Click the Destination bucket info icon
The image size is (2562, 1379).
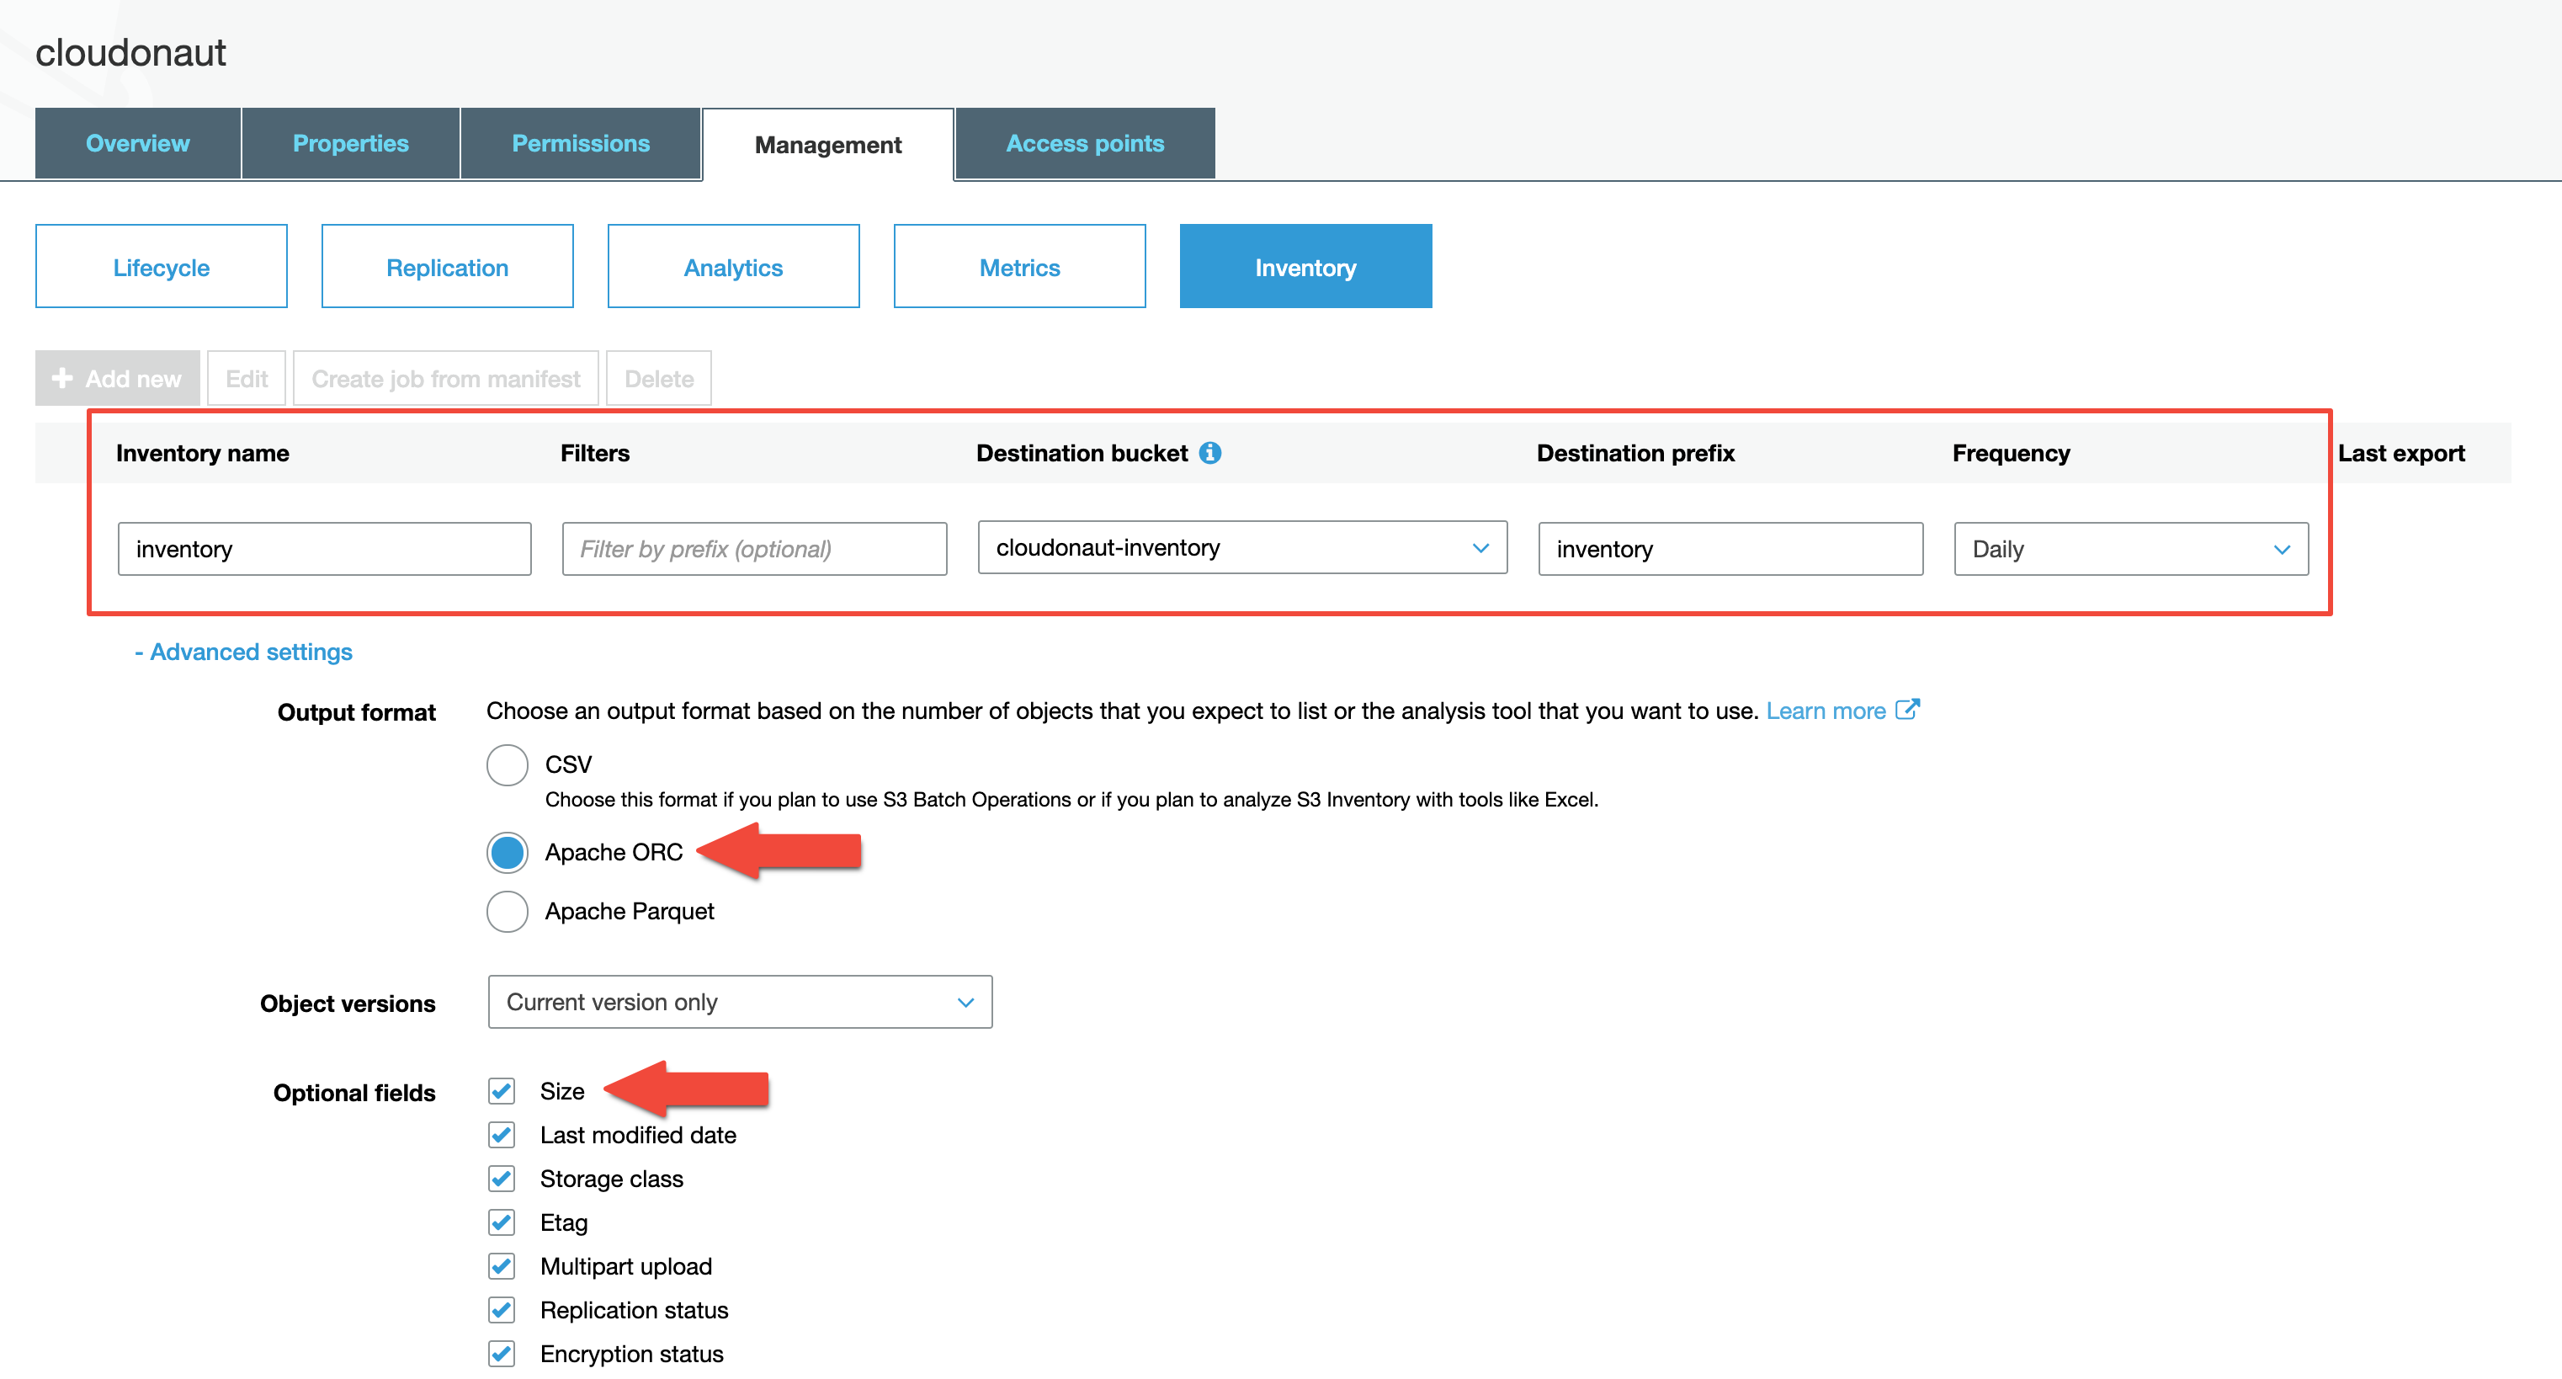coord(1209,453)
